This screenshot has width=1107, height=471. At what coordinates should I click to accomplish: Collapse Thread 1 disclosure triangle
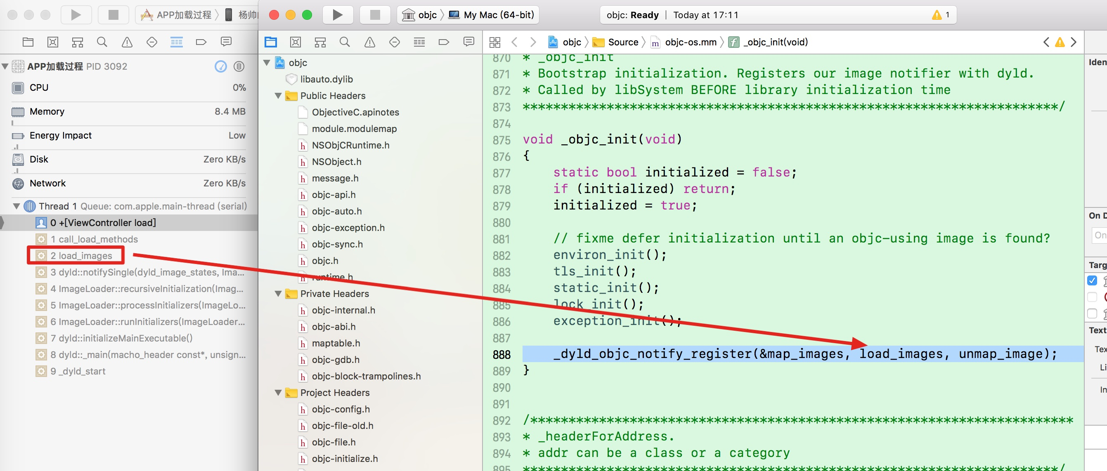(x=17, y=206)
